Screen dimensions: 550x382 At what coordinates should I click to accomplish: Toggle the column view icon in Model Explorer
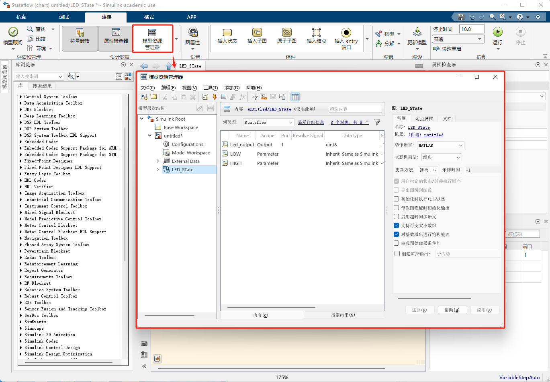pyautogui.click(x=295, y=97)
